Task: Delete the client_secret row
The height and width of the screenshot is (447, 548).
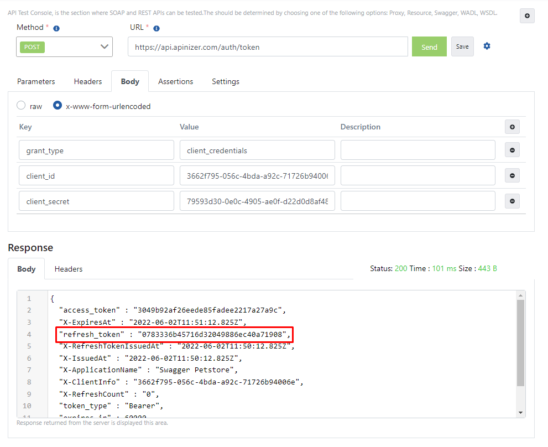Action: click(512, 201)
